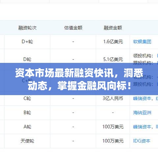Select the A轮 round cell

click(x=27, y=127)
